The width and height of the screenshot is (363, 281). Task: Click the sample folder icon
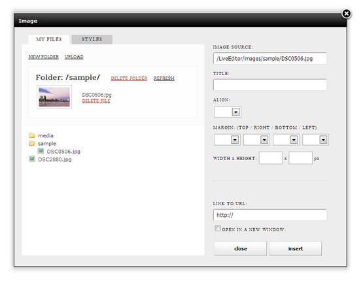[32, 143]
